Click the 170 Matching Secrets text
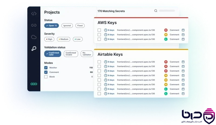 click(x=111, y=11)
